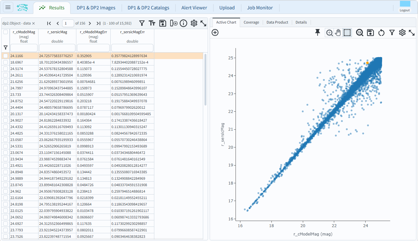The height and width of the screenshot is (241, 418).
Task: Toggle select-all checkbox in table header
Action: coord(5,32)
